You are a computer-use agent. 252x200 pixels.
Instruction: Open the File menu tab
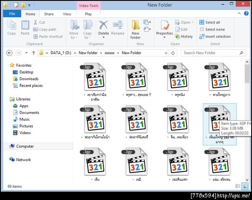pos(12,14)
